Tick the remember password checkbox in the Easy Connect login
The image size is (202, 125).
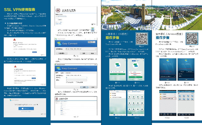click(67, 82)
